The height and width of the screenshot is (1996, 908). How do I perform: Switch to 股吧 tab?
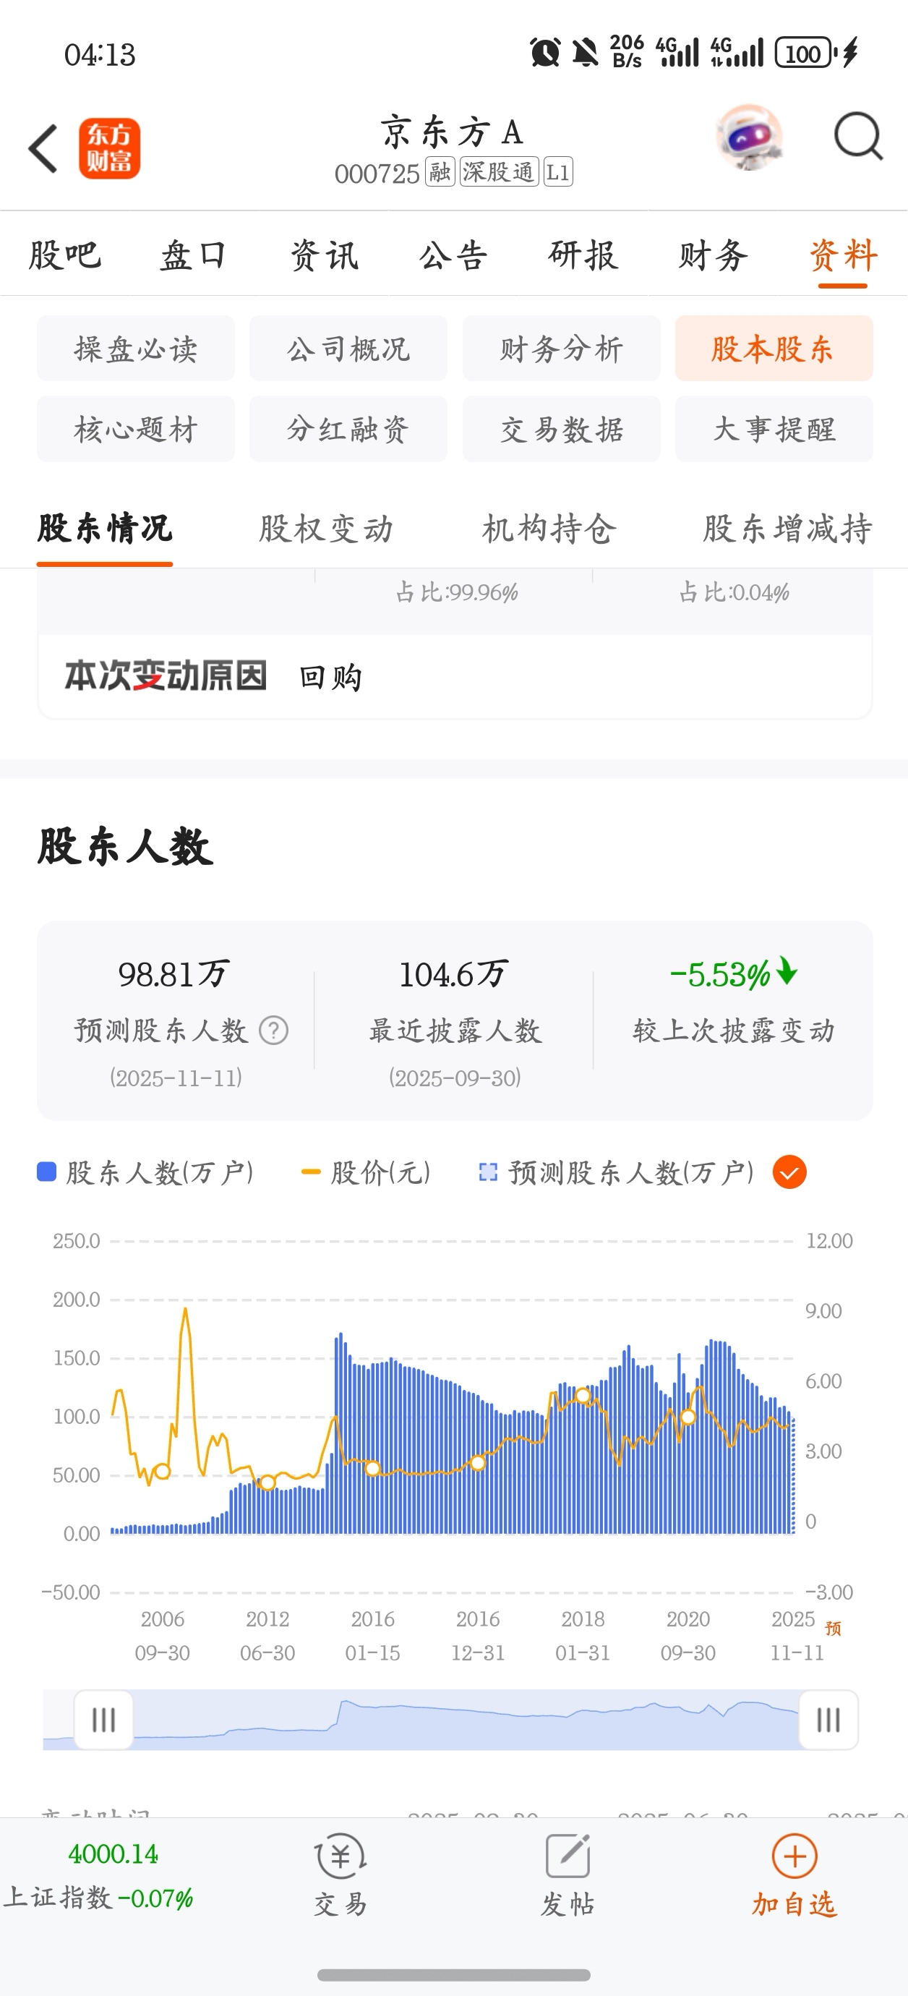tap(65, 255)
